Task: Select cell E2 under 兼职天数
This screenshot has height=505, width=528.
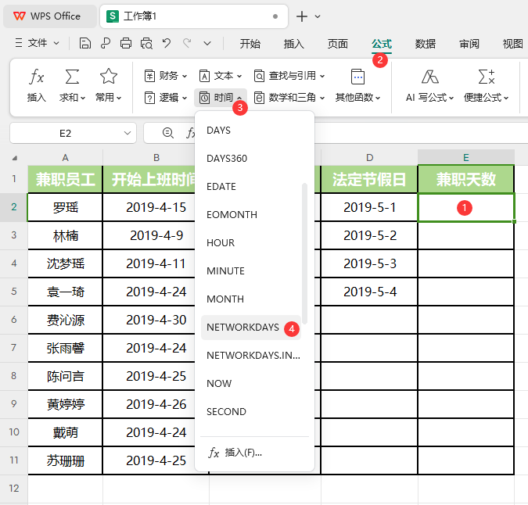Action: tap(466, 208)
